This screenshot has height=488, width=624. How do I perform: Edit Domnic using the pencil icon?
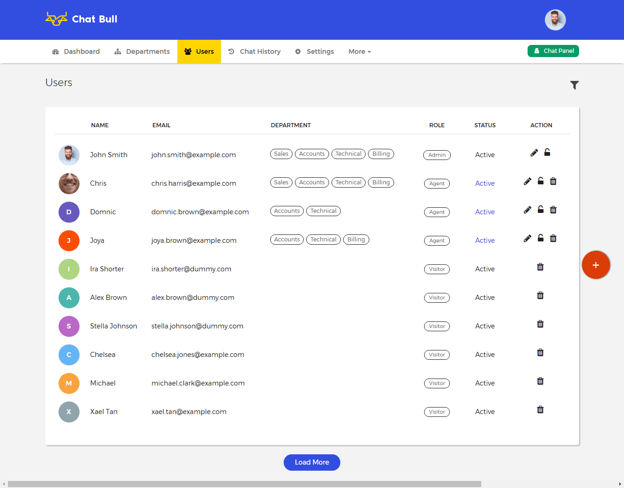pyautogui.click(x=528, y=210)
